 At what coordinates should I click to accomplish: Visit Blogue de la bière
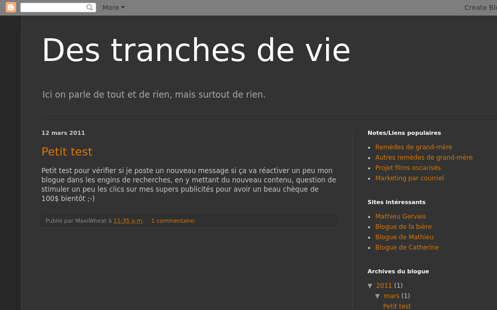pyautogui.click(x=403, y=227)
